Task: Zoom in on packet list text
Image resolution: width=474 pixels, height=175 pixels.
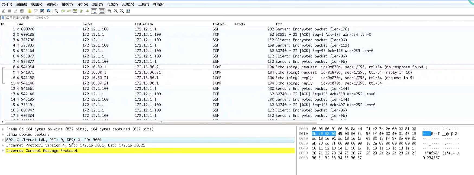Action: [109, 11]
